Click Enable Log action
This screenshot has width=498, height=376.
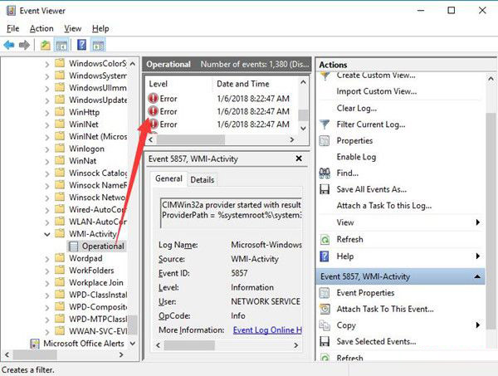pos(356,157)
